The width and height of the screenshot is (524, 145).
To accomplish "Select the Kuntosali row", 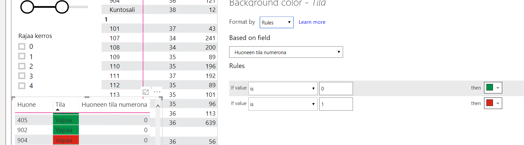I will pos(159,10).
